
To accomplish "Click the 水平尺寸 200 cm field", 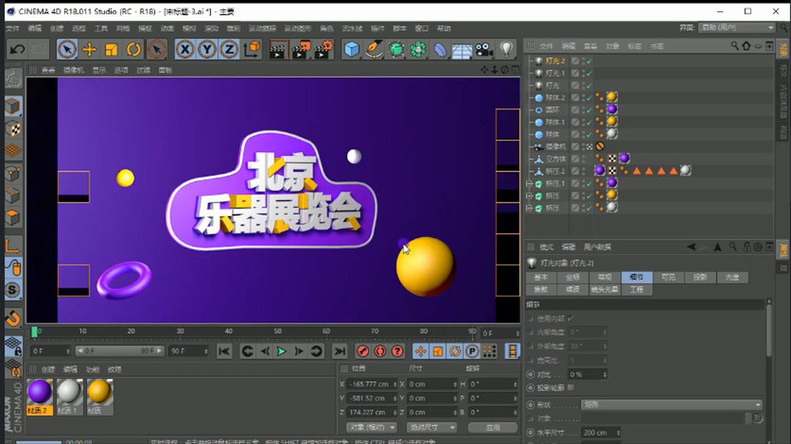I will [600, 433].
